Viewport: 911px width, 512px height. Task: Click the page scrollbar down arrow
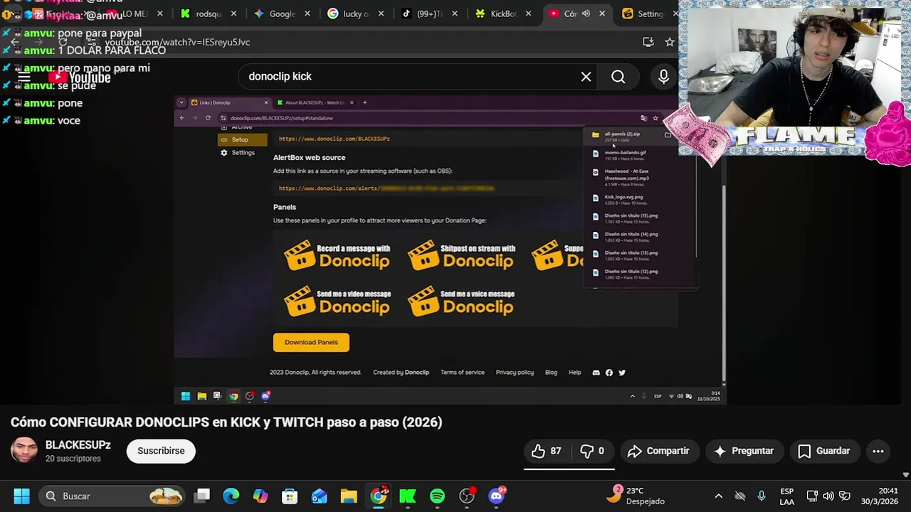pyautogui.click(x=905, y=474)
